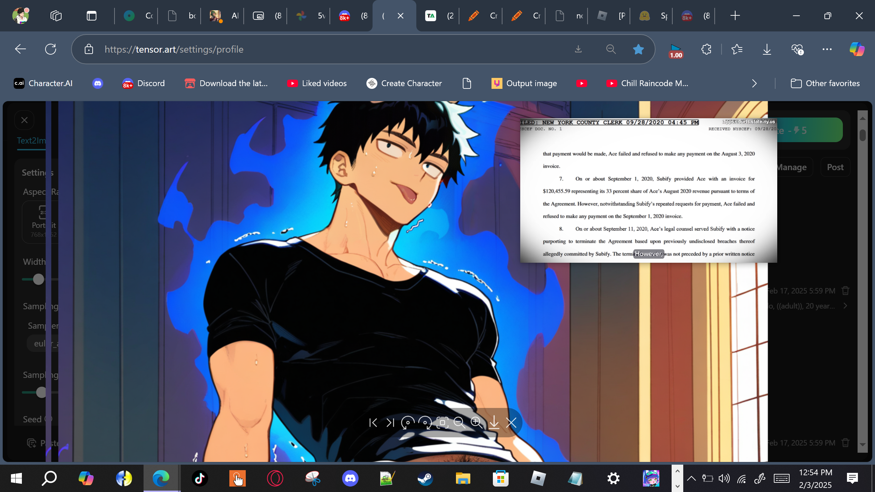The width and height of the screenshot is (875, 492).
Task: Zoom out of the previewed image
Action: pos(459,423)
